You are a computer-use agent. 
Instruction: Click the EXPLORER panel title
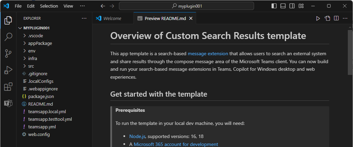[x=32, y=19]
